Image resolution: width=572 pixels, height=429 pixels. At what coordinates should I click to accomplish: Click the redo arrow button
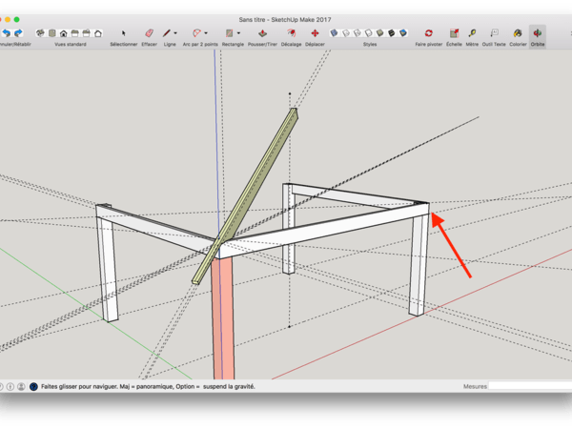(17, 33)
